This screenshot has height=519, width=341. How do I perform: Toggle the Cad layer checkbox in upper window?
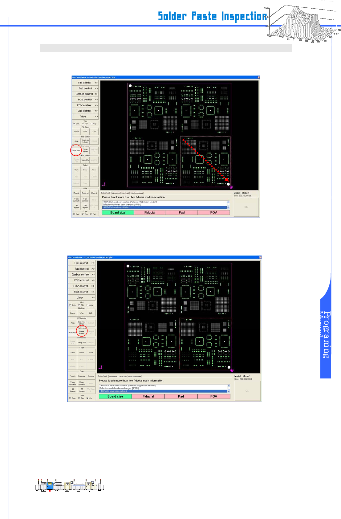91,214
